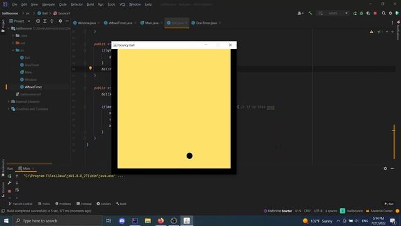Rerun Main from Run panel sidebar
This screenshot has width=401, height=226.
pos(9,176)
